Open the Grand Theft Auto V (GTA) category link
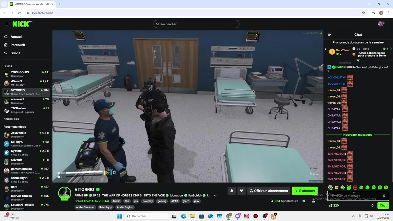Viewport: 393px width, 221px height. pyautogui.click(x=91, y=201)
